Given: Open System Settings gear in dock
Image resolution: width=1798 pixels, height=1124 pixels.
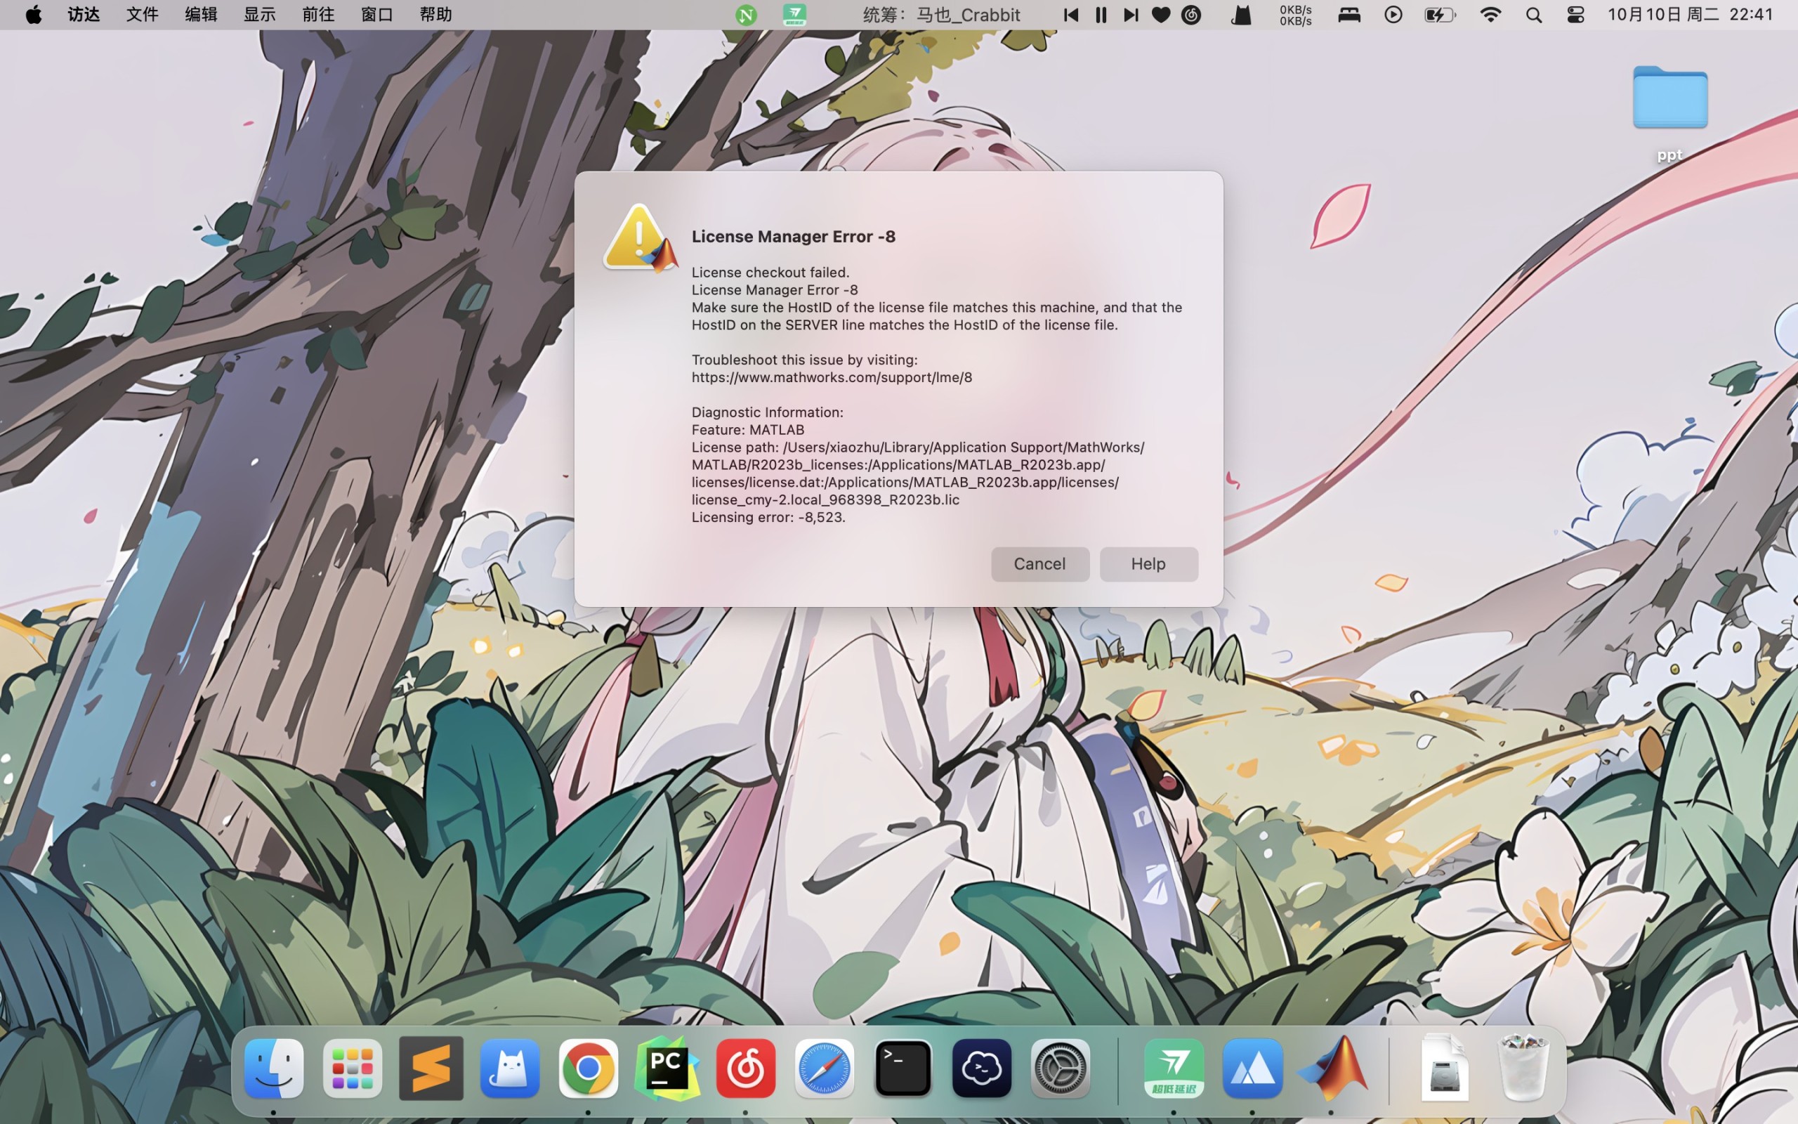Looking at the screenshot, I should coord(1061,1069).
